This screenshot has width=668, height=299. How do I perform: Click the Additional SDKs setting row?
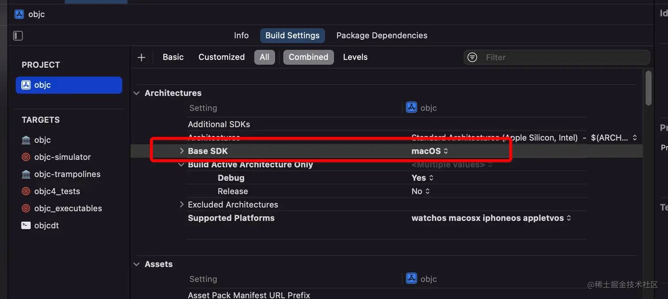point(387,124)
